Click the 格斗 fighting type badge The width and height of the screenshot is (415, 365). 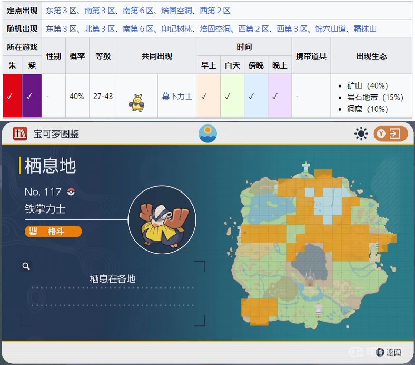click(x=53, y=231)
